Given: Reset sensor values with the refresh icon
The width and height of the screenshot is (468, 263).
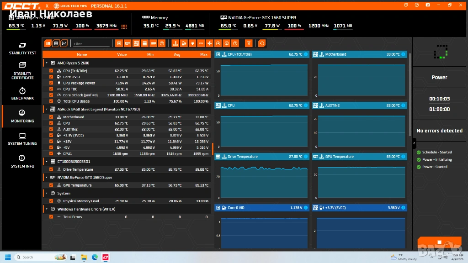Looking at the screenshot, I should coord(262,43).
